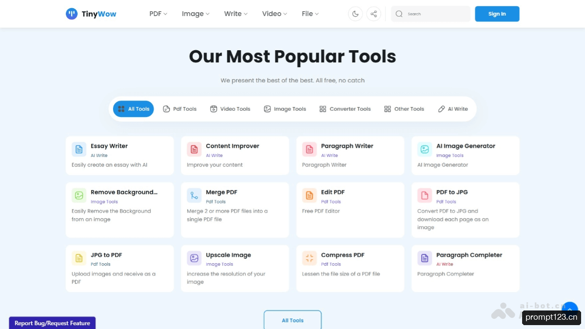This screenshot has width=585, height=329.
Task: Click the PDF to JPG icon
Action: click(425, 195)
